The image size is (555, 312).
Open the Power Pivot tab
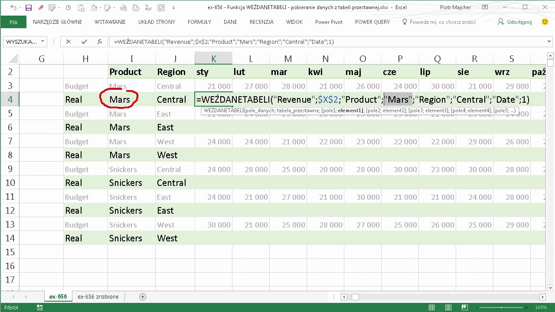point(329,22)
